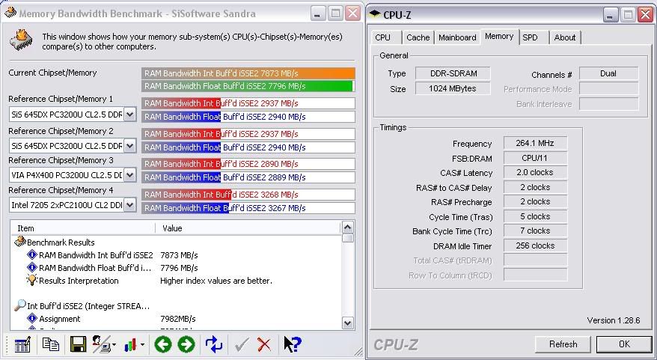Click the Sandra title bar icon
Screen dimensions: 657x360
point(10,13)
